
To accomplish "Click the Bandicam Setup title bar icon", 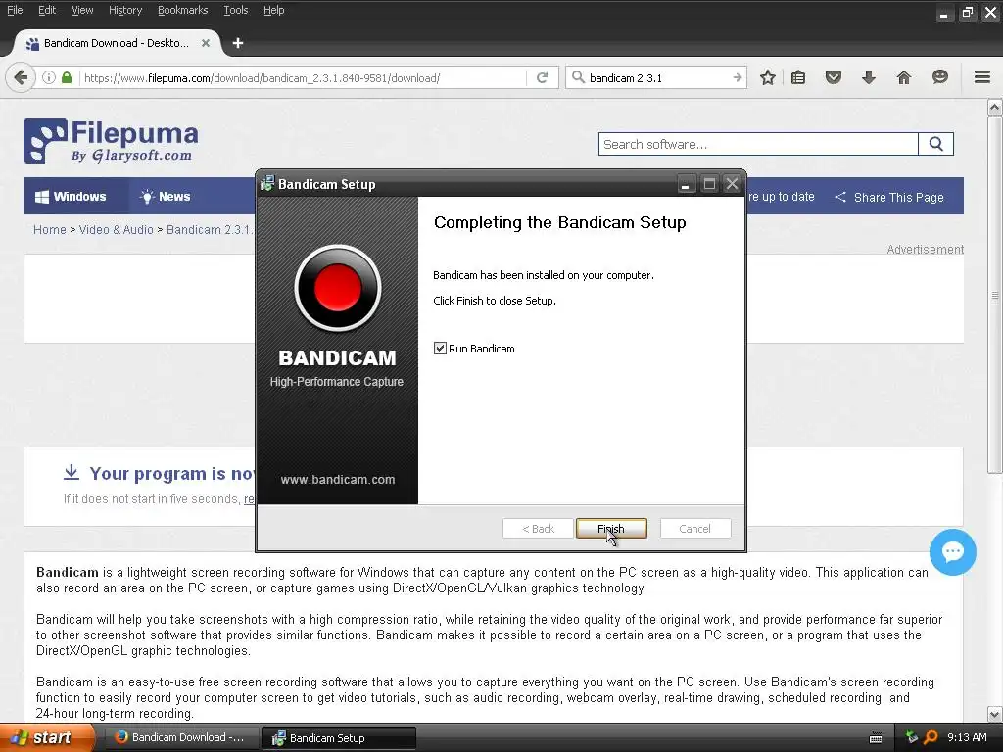I will (266, 183).
